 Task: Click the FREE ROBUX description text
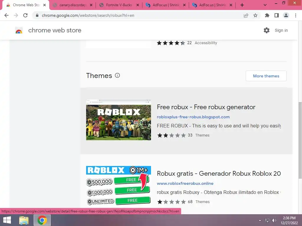pyautogui.click(x=219, y=126)
